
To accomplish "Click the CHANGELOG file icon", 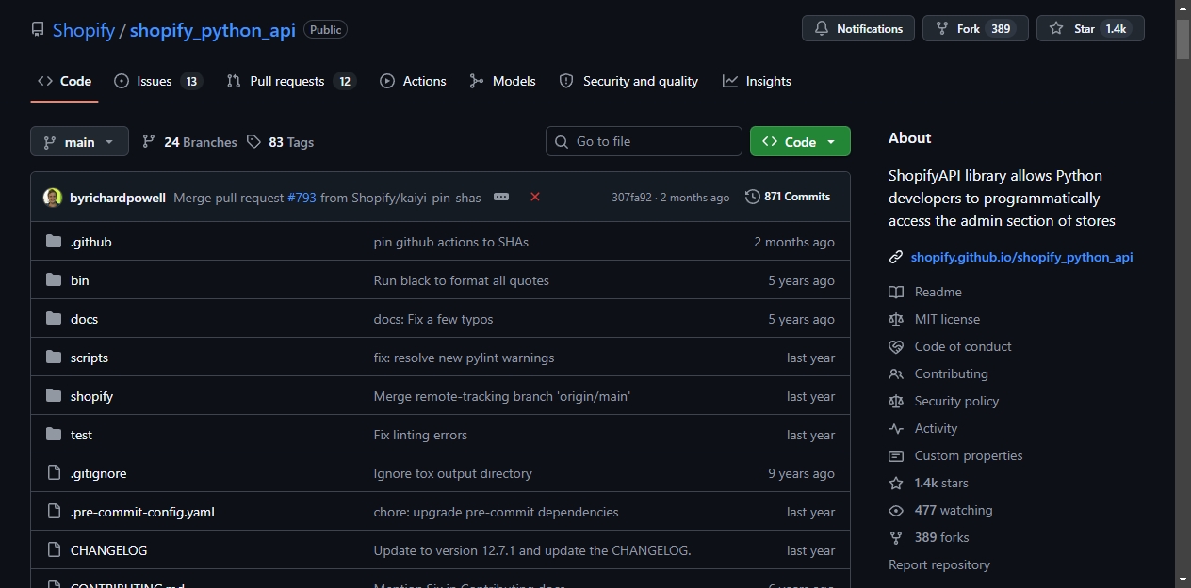I will 54,550.
